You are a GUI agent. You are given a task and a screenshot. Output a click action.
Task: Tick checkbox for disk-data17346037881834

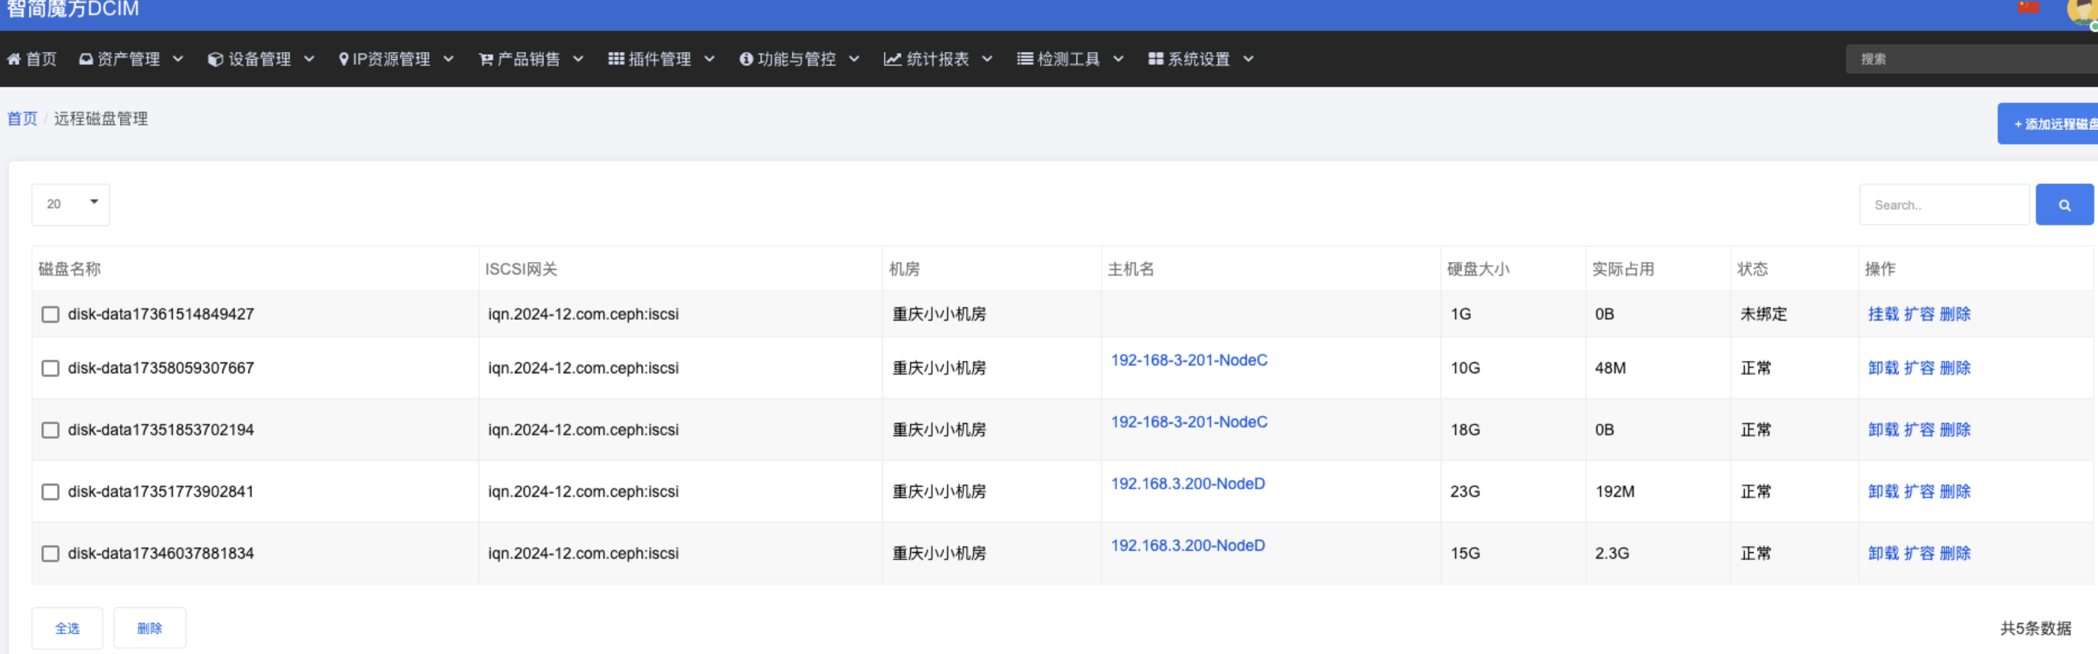point(51,554)
